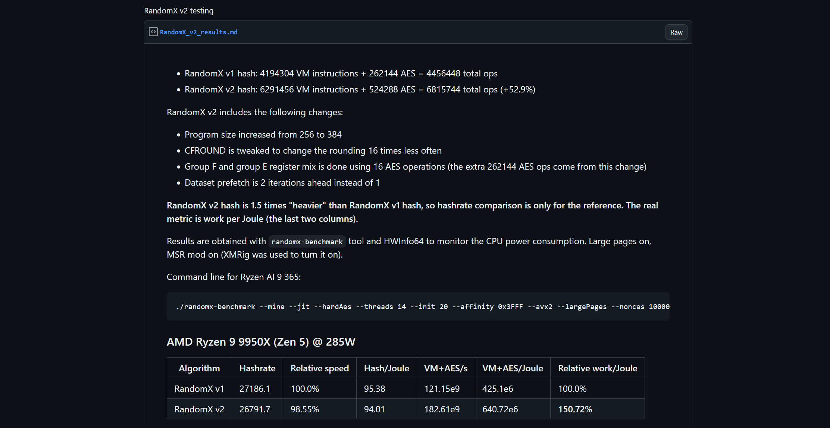The height and width of the screenshot is (428, 830).
Task: Click the bold 150.72% table cell
Action: click(x=575, y=409)
